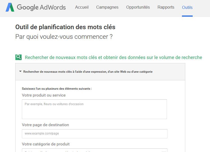Go to the Rapports tab

click(x=166, y=7)
